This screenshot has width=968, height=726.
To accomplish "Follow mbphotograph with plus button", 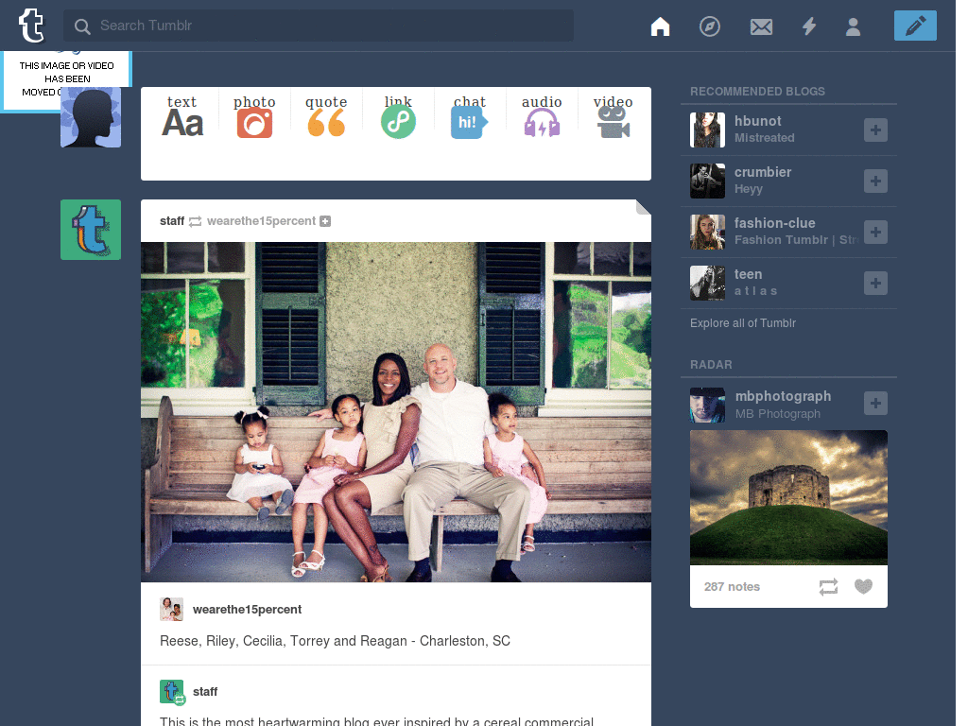I will tap(875, 403).
